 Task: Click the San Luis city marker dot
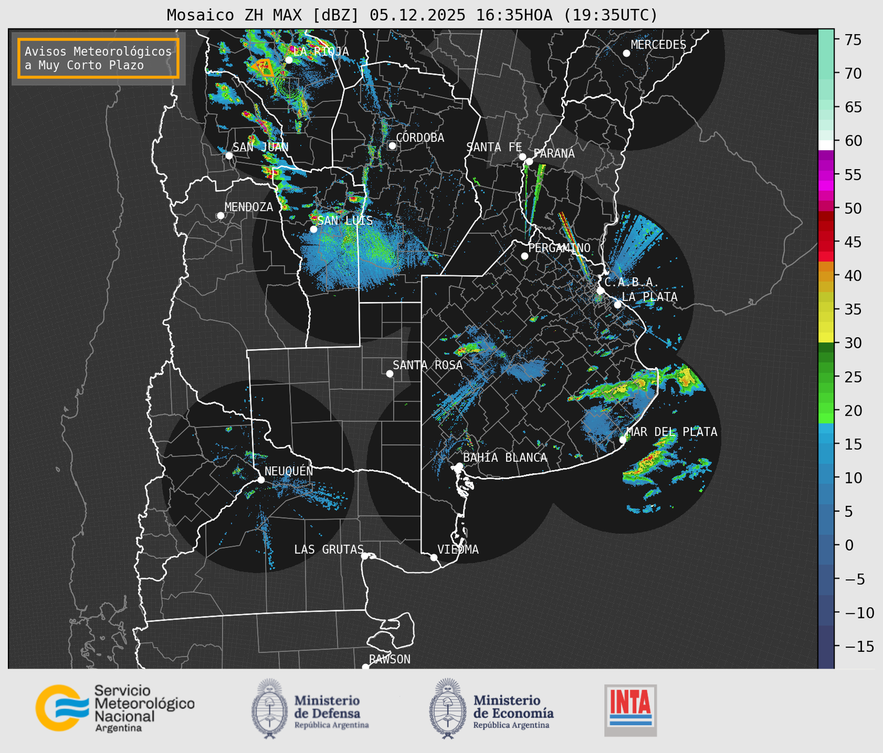point(314,229)
